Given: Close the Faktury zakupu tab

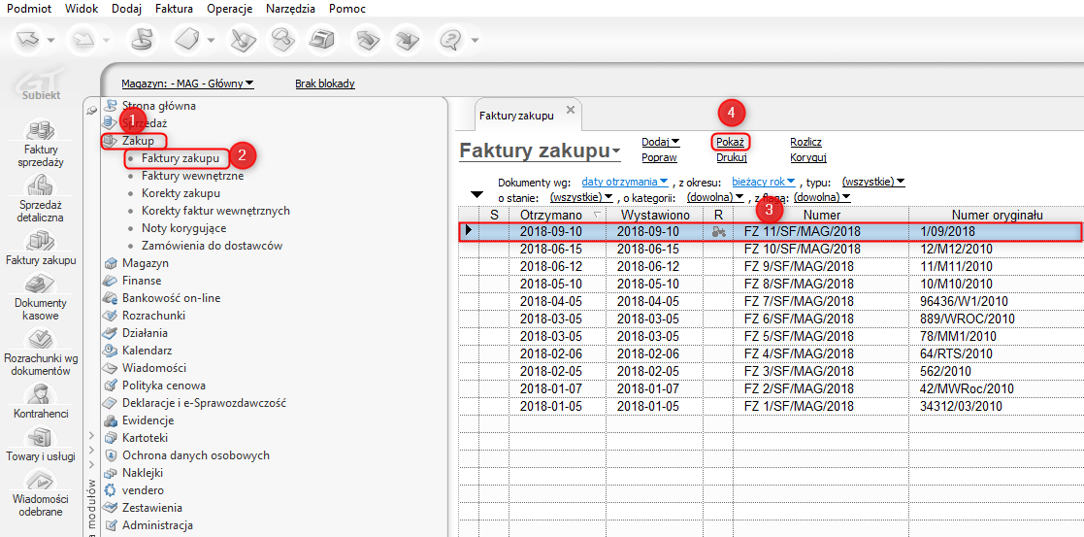Looking at the screenshot, I should point(571,111).
